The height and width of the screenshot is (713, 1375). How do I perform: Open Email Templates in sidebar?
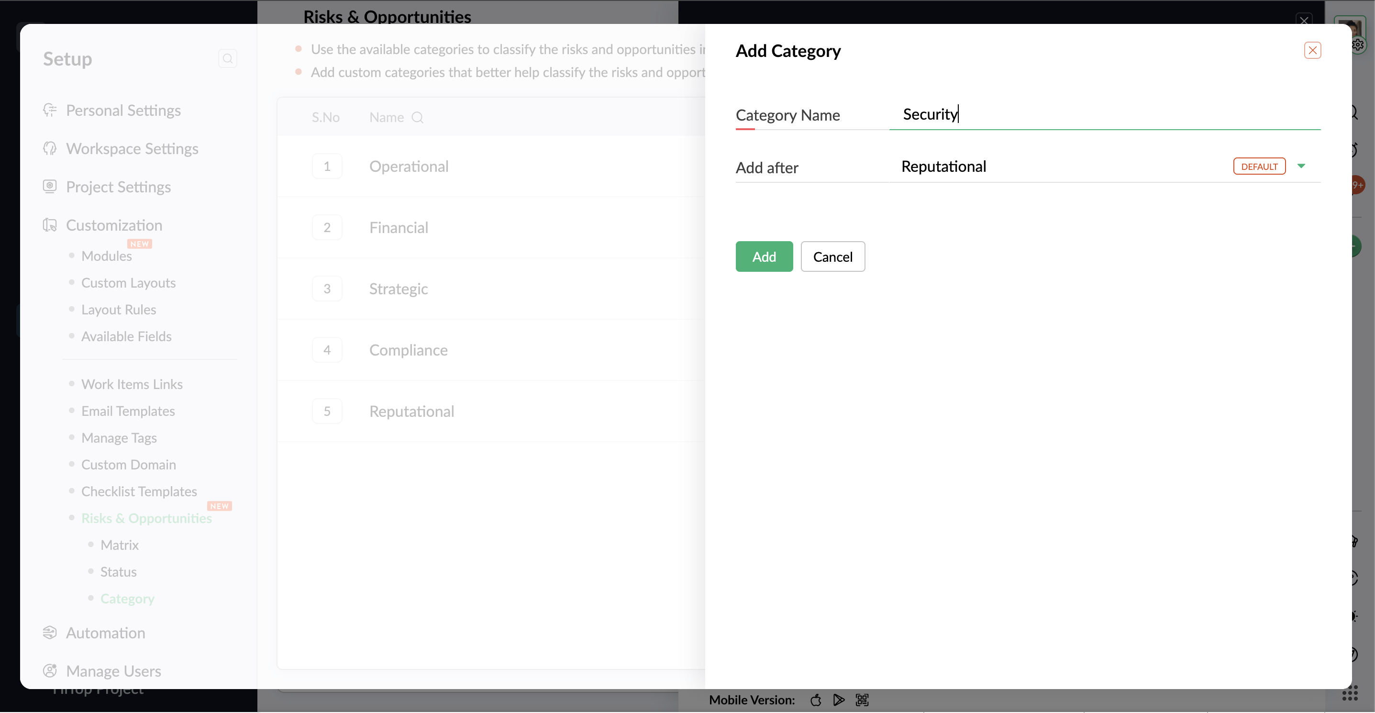click(128, 411)
